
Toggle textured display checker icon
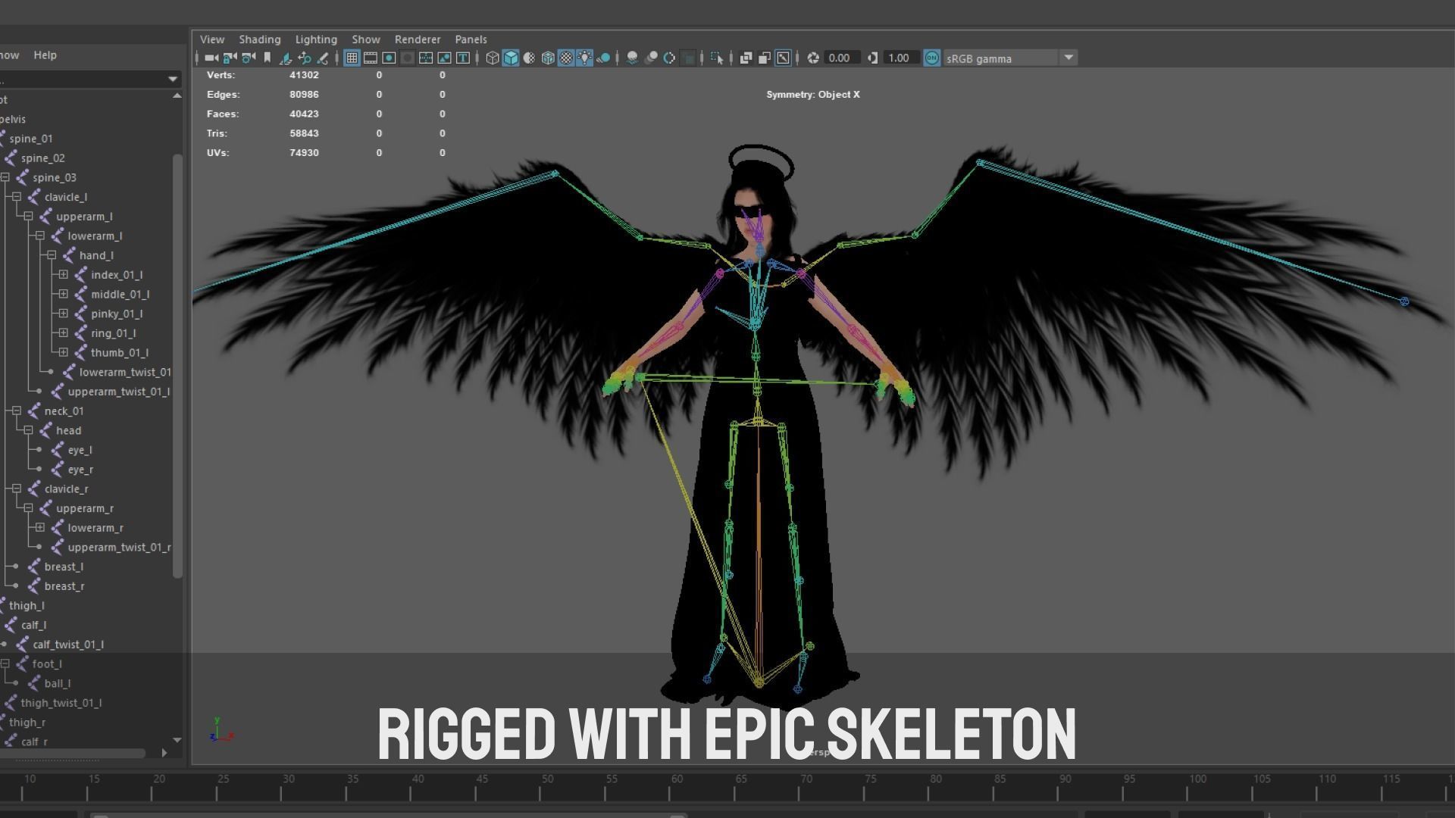click(x=566, y=58)
